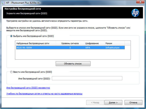
Task: Click the printer icon in title bar
Action: click(x=3, y=3)
